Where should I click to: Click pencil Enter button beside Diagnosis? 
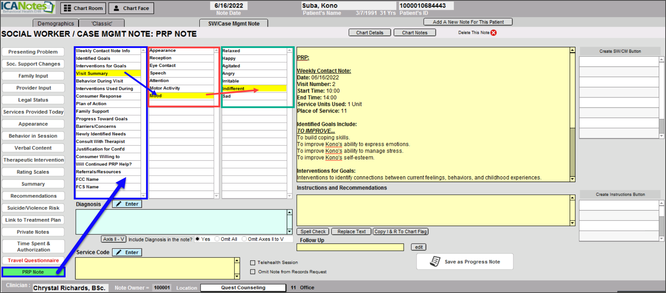coord(127,204)
